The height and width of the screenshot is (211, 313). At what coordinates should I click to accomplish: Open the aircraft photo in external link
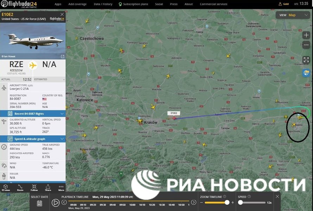pyautogui.click(x=63, y=56)
